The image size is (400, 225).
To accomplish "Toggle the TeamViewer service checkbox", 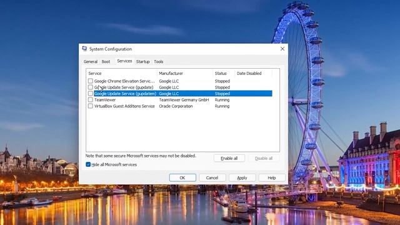I will [90, 100].
